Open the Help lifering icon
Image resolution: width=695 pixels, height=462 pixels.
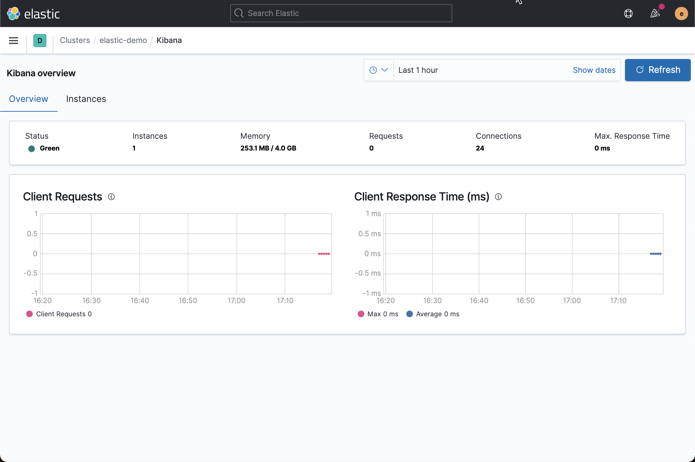[x=628, y=14]
